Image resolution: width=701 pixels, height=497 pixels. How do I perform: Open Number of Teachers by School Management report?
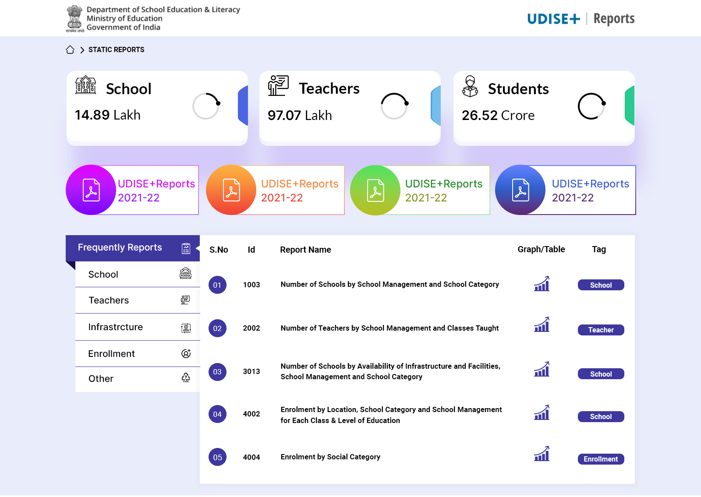[x=389, y=328]
